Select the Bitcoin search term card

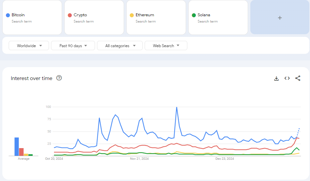(32, 17)
